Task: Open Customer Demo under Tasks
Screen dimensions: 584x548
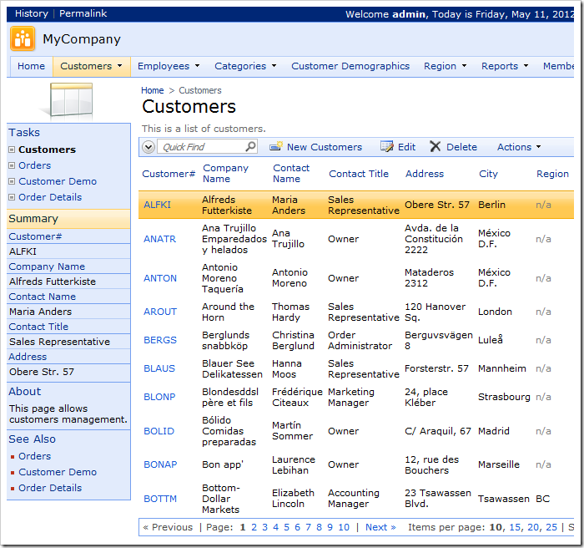Action: tap(58, 181)
